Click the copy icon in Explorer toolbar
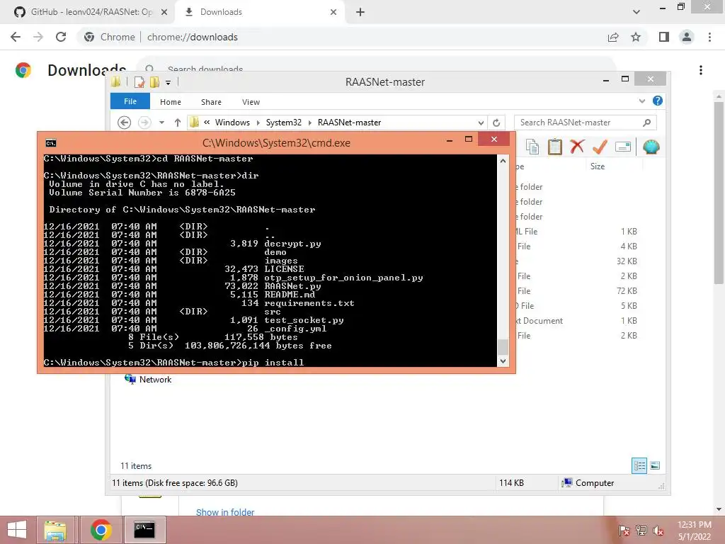725x544 pixels. click(532, 147)
